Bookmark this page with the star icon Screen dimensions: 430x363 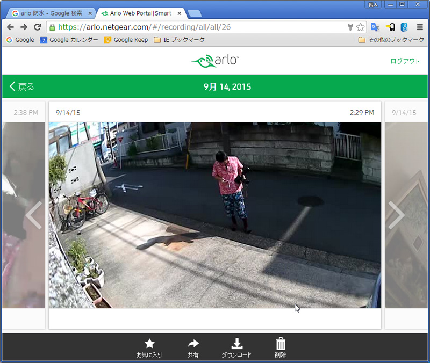(360, 27)
